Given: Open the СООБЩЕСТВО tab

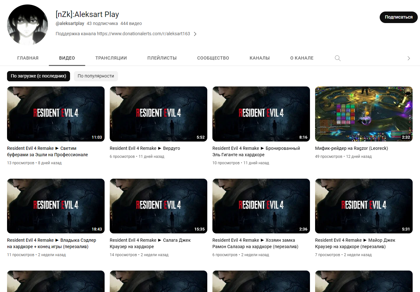Looking at the screenshot, I should coord(213,58).
